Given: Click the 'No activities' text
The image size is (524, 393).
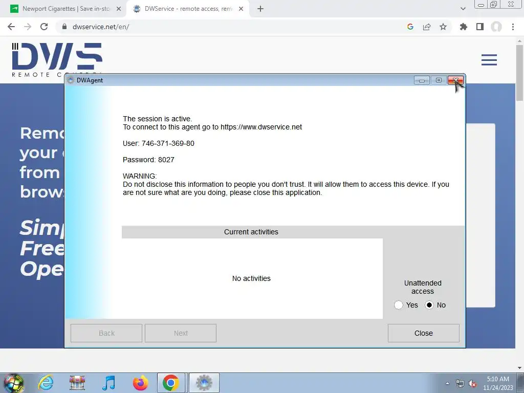Looking at the screenshot, I should [251, 278].
